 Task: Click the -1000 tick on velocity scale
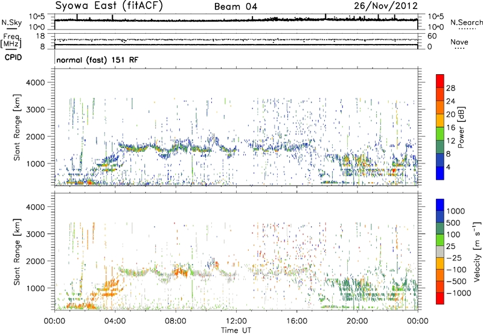pos(459,293)
